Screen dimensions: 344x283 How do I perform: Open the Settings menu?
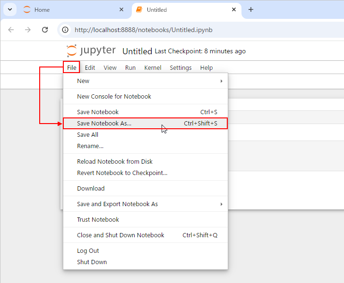click(181, 67)
